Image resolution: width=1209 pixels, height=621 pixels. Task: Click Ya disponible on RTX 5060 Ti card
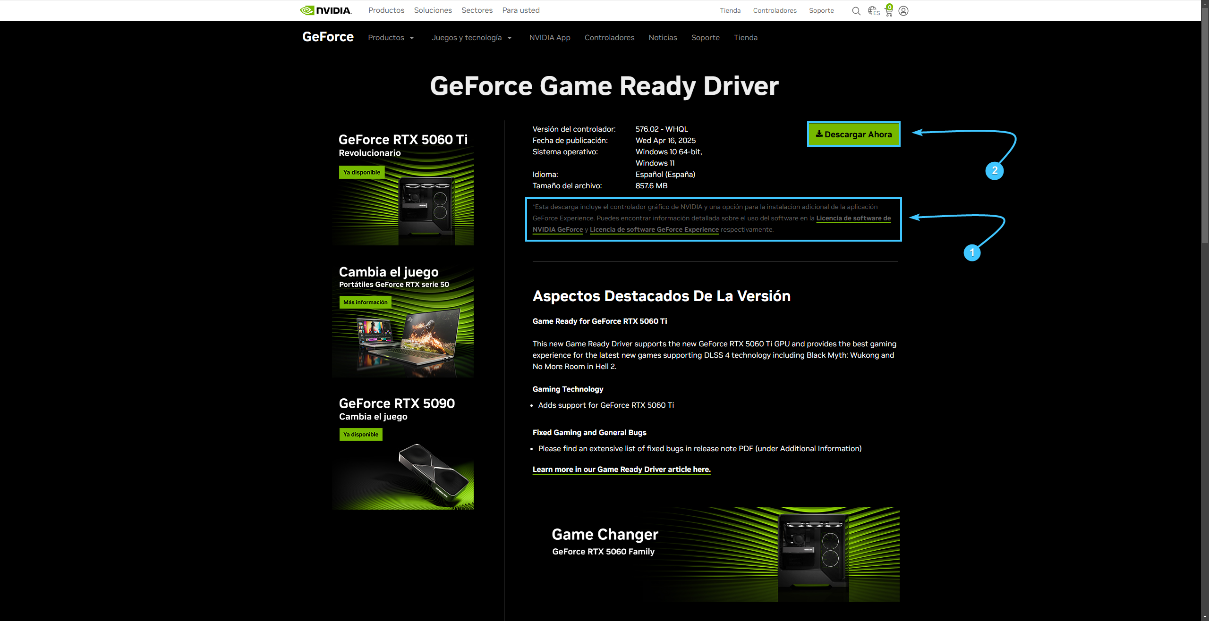pyautogui.click(x=362, y=172)
